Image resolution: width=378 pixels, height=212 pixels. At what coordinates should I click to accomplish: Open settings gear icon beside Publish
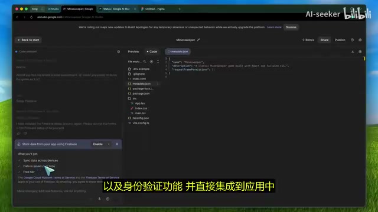pos(360,40)
